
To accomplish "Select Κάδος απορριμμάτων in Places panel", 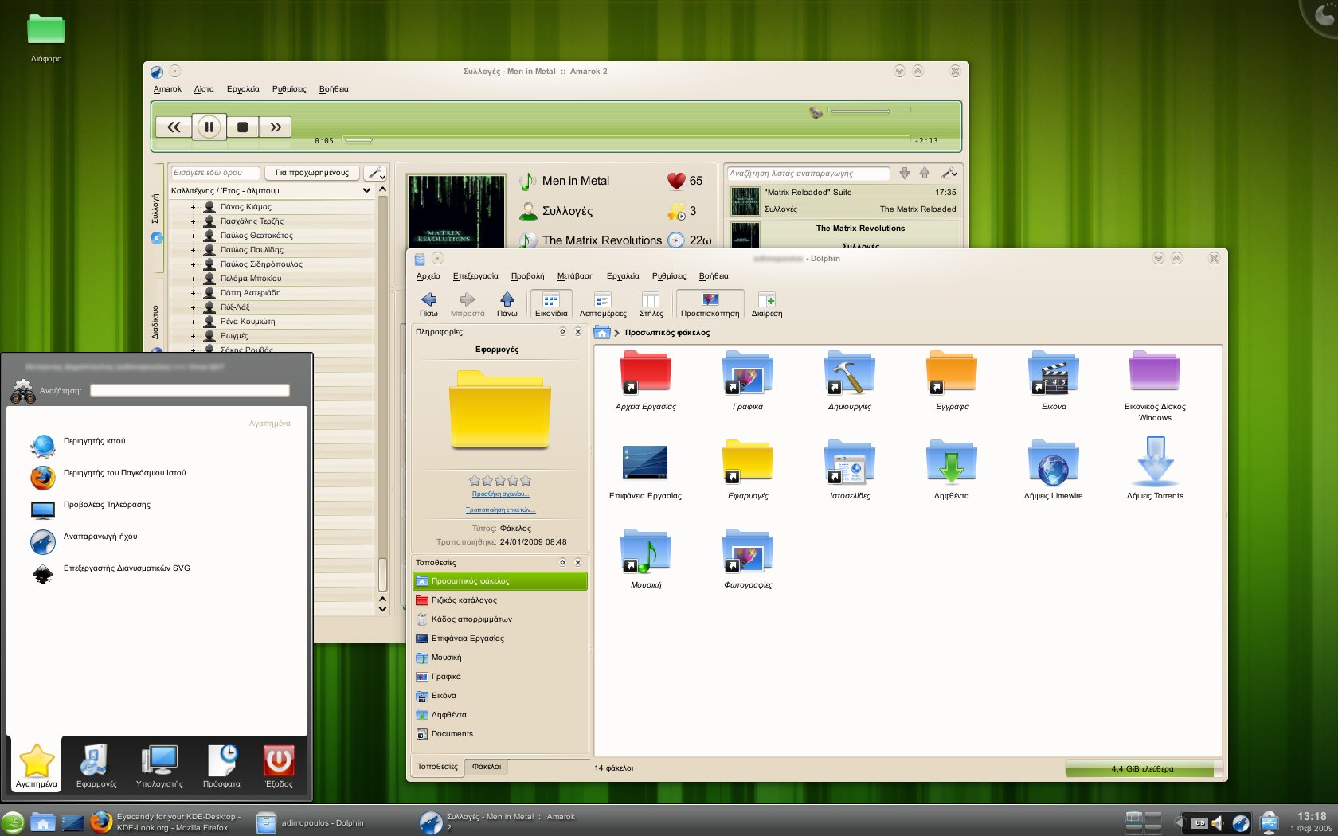I will 500,619.
